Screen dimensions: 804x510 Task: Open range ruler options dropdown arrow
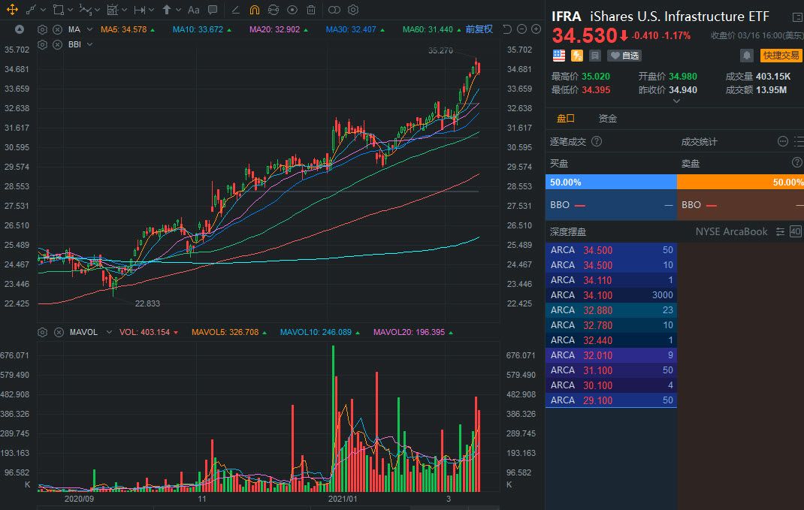pos(151,10)
